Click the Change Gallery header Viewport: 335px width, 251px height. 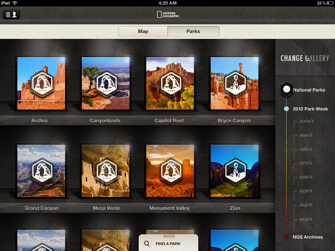point(305,58)
